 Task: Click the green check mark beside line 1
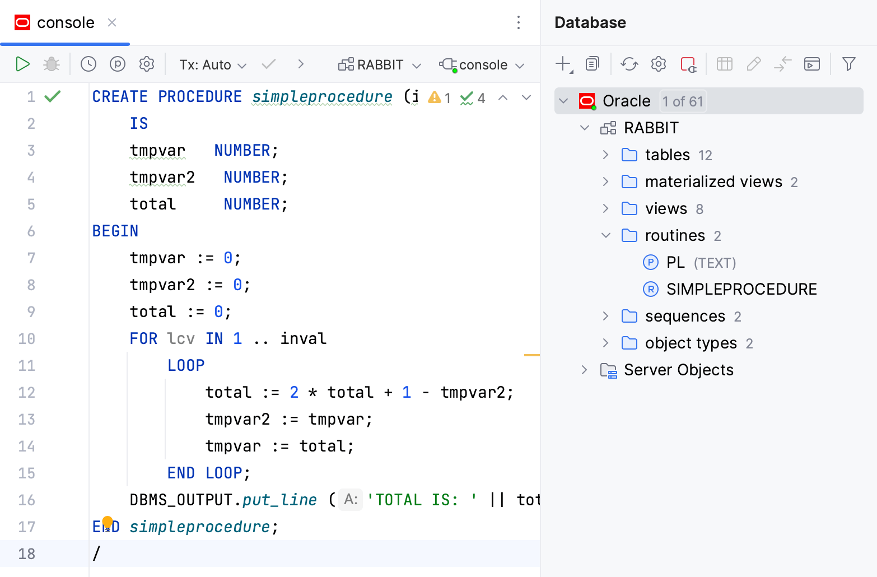coord(52,96)
